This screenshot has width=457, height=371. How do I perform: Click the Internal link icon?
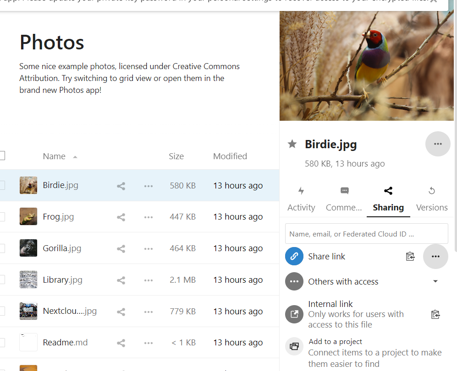click(294, 314)
